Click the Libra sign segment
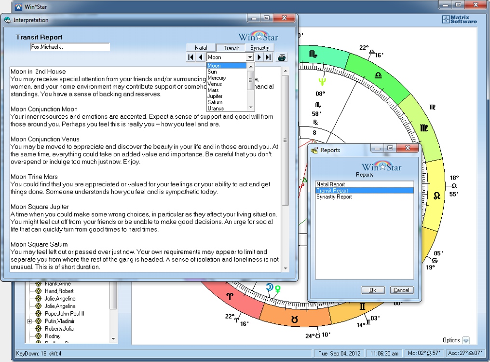The width and height of the screenshot is (490, 362). click(378, 75)
